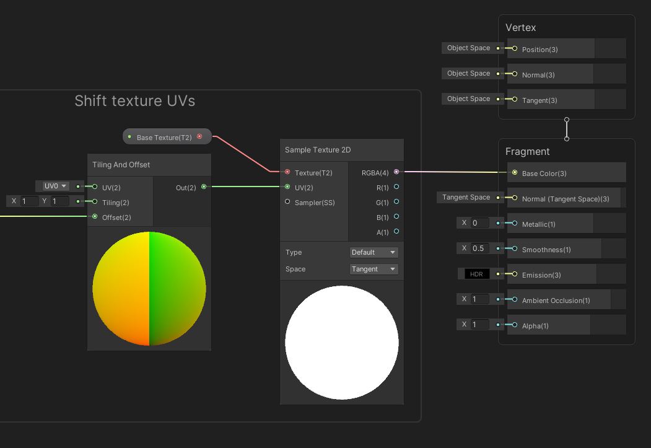
Task: Click the Base Texture(T2) property output port
Action: click(x=199, y=137)
